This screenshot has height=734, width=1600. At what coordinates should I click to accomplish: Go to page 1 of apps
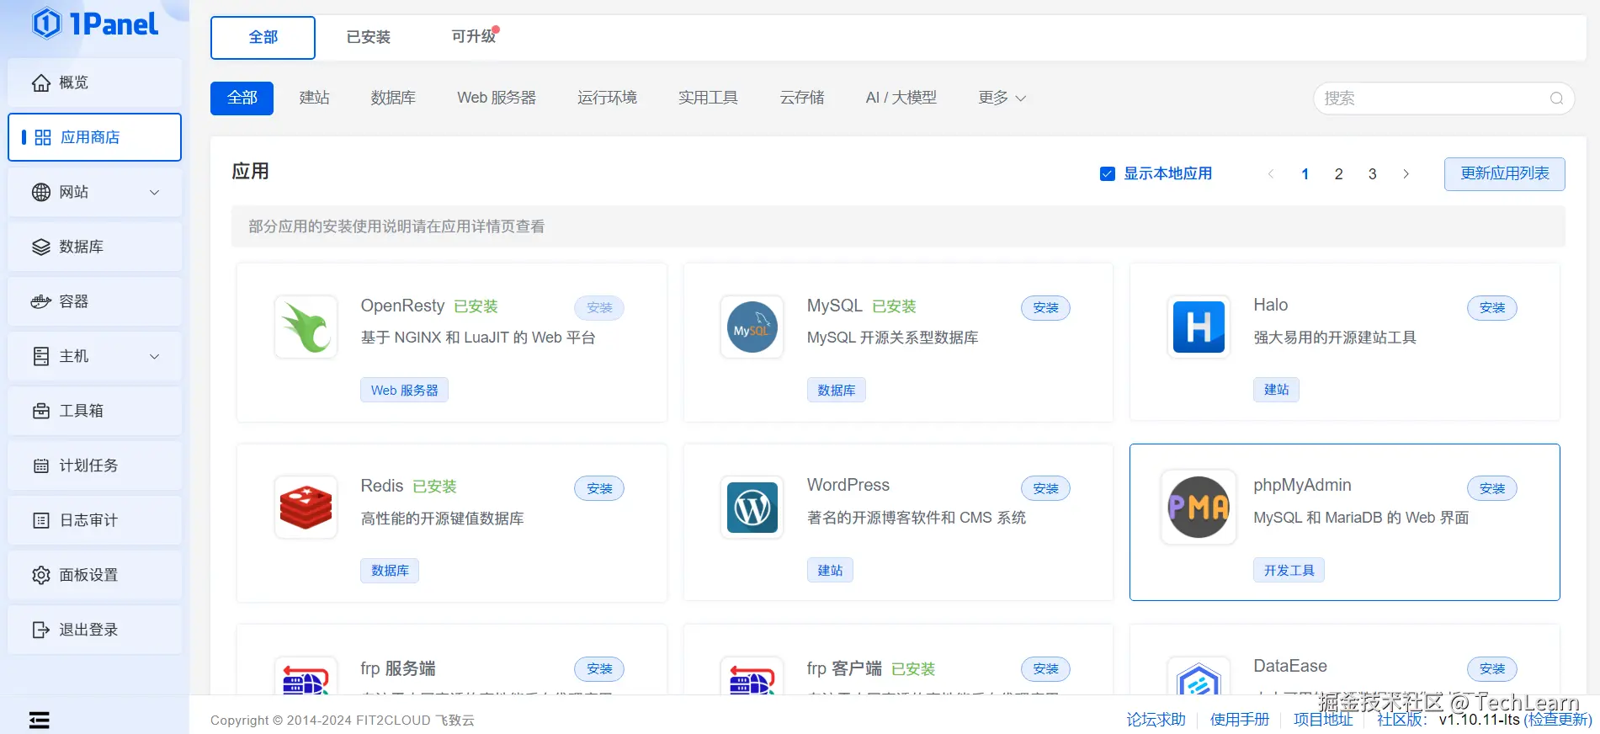click(x=1305, y=173)
